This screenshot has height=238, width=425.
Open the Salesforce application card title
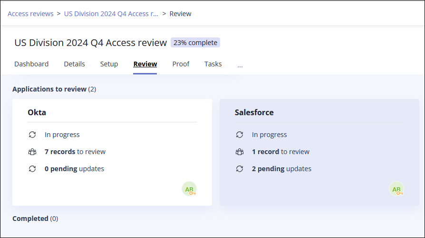tap(254, 112)
